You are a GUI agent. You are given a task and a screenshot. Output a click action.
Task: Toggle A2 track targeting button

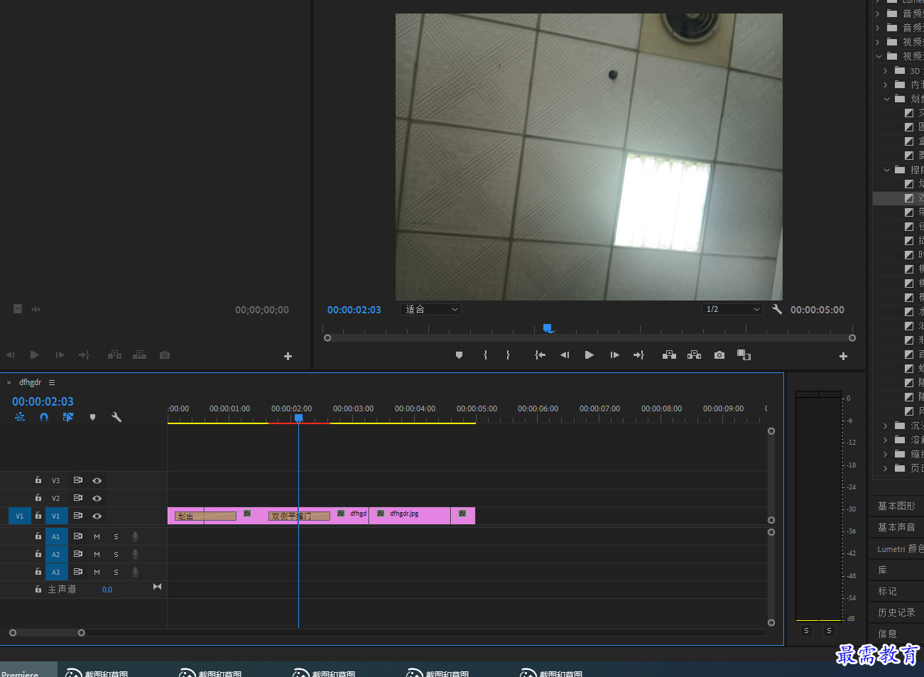point(56,555)
